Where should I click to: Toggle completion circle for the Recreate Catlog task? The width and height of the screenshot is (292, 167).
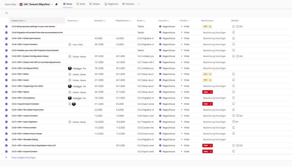point(6,140)
